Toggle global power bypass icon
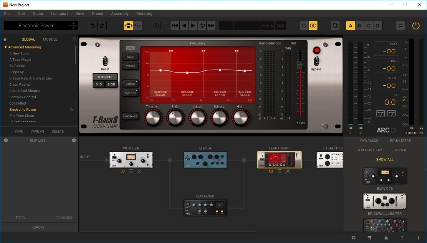 pos(416,26)
